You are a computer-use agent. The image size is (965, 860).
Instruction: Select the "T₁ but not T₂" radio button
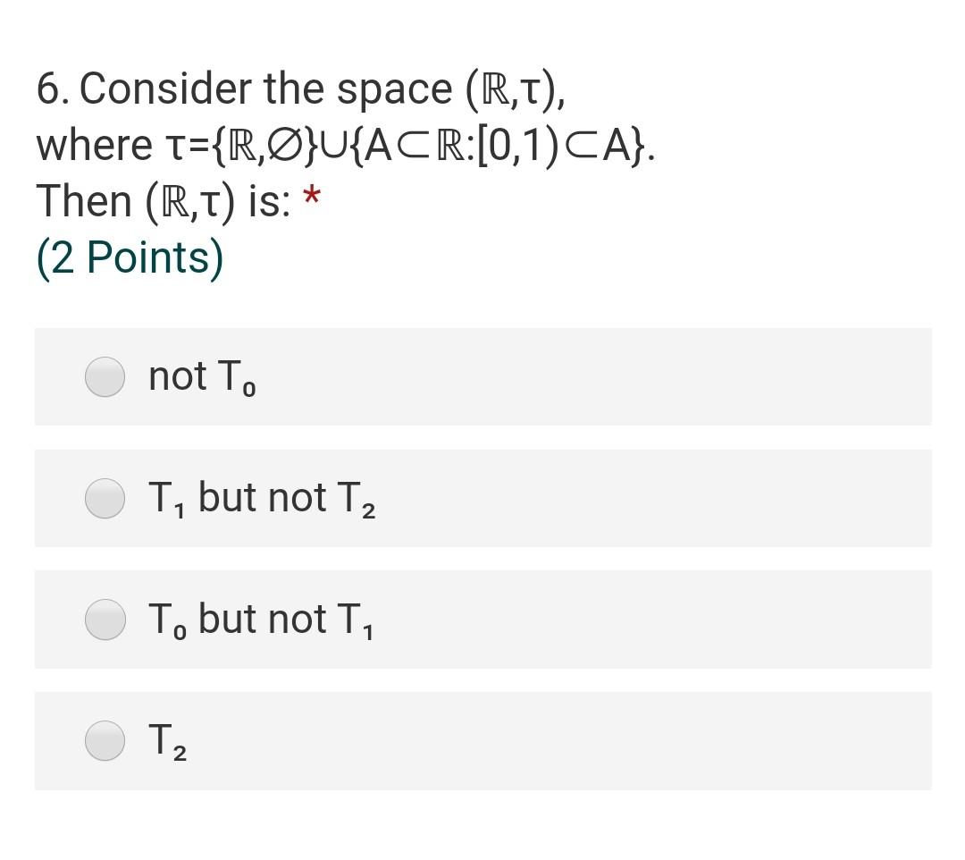pyautogui.click(x=105, y=498)
